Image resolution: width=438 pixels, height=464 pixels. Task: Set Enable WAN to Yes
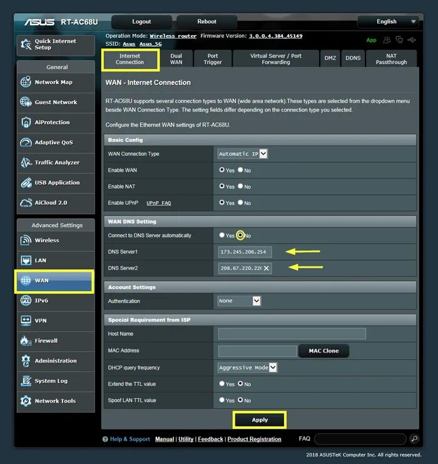pos(222,170)
